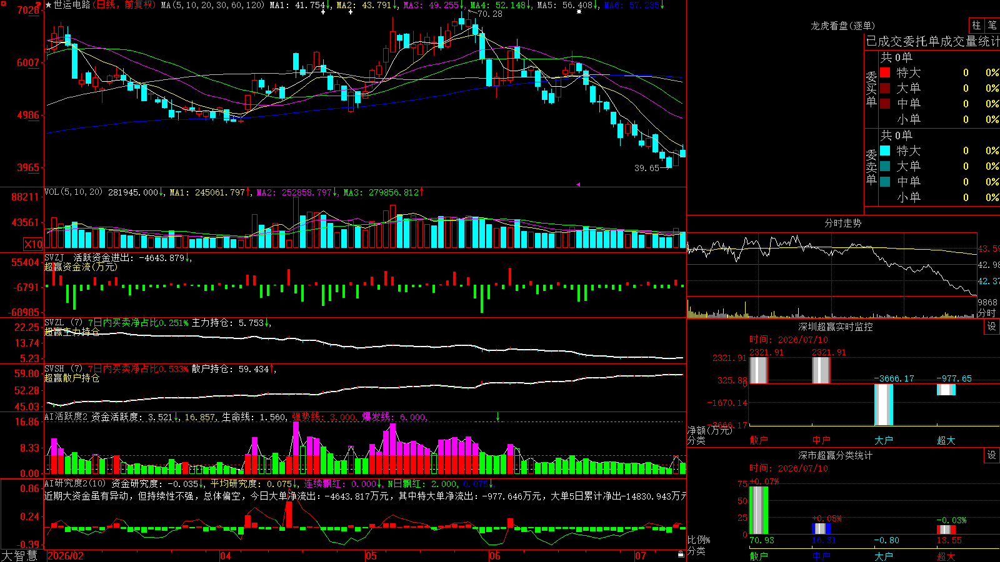The image size is (1000, 562).
Task: Click the AI活跃度2 indicator name
Action: tap(66, 417)
